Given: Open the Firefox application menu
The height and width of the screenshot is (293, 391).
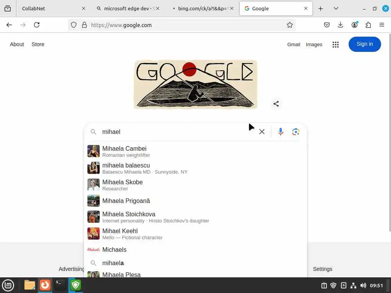Looking at the screenshot, I should point(382,25).
